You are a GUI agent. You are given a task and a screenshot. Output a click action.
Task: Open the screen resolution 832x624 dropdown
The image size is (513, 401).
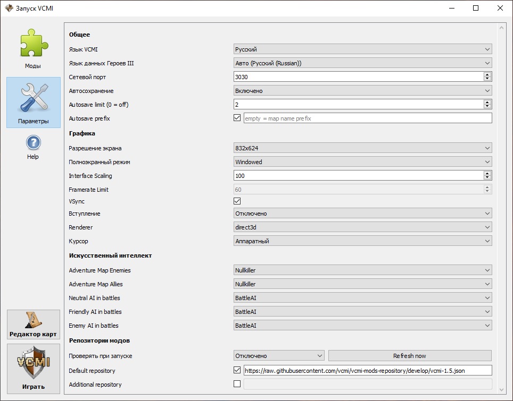362,148
